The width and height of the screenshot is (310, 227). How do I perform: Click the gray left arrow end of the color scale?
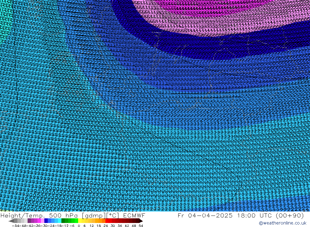(11, 221)
